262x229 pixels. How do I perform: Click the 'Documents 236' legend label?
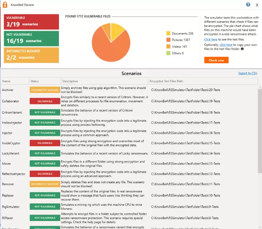(182, 33)
